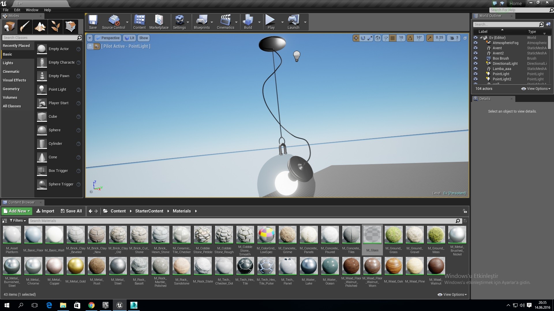
Task: Start Play in editor
Action: point(271,22)
